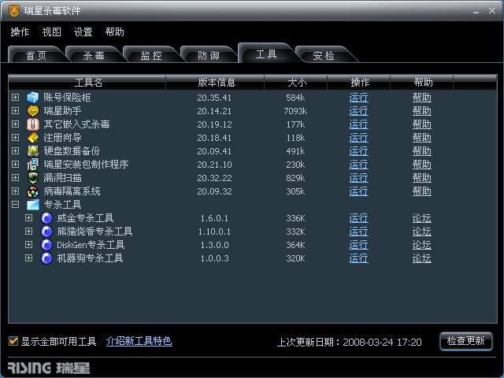Expand the 威金专杀工具 row
Screen dimensions: 504x378
28,218
